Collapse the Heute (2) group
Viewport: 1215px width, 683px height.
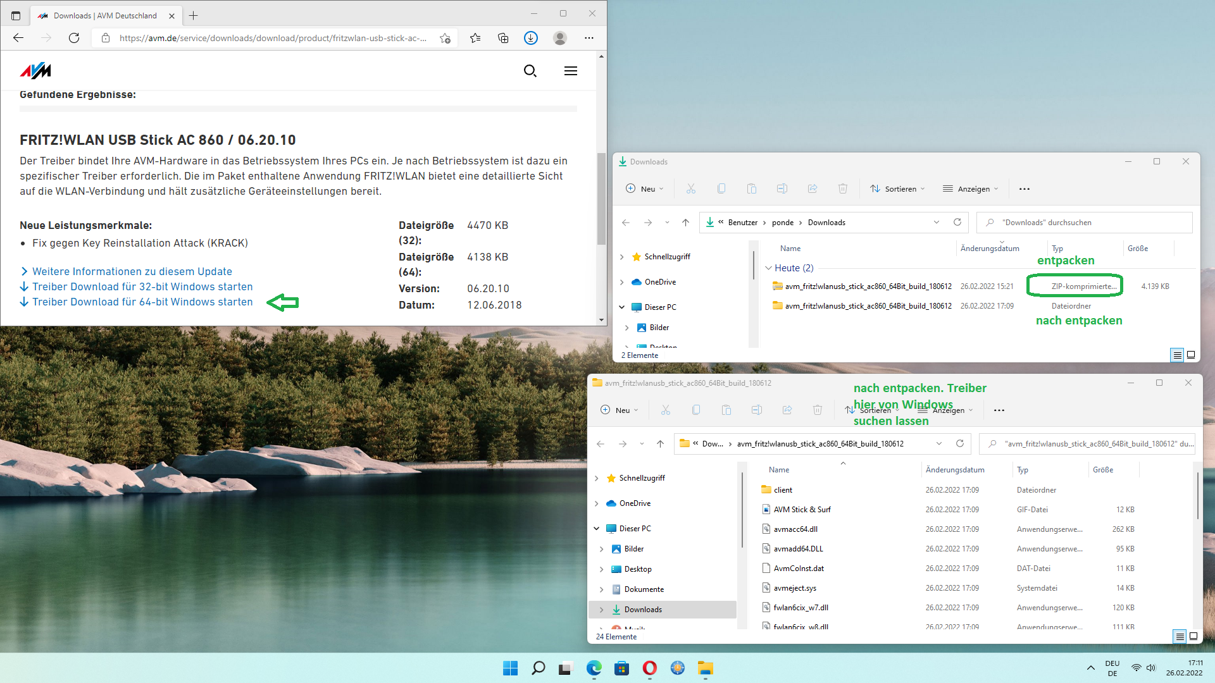[x=768, y=268]
